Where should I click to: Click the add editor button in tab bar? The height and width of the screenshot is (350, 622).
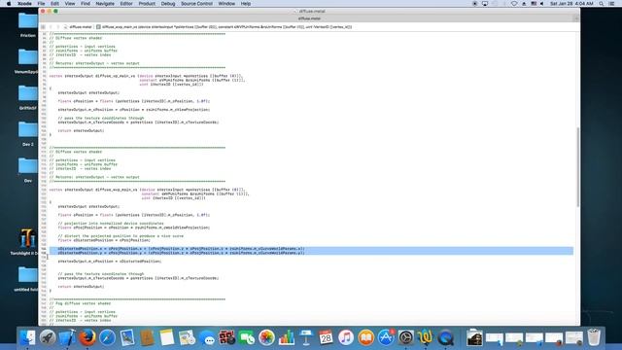pyautogui.click(x=576, y=18)
